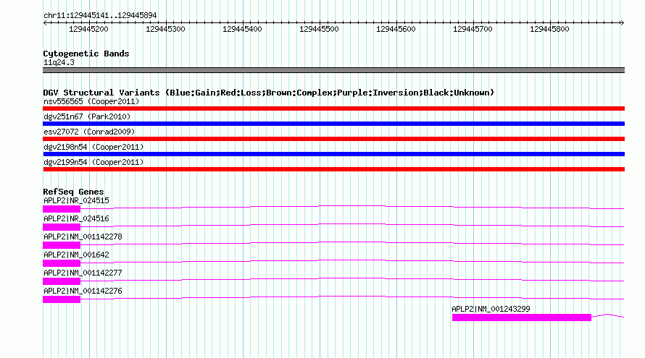Select the gray 11q24.3 cytogenetic band bar
645x358 pixels.
click(333, 70)
